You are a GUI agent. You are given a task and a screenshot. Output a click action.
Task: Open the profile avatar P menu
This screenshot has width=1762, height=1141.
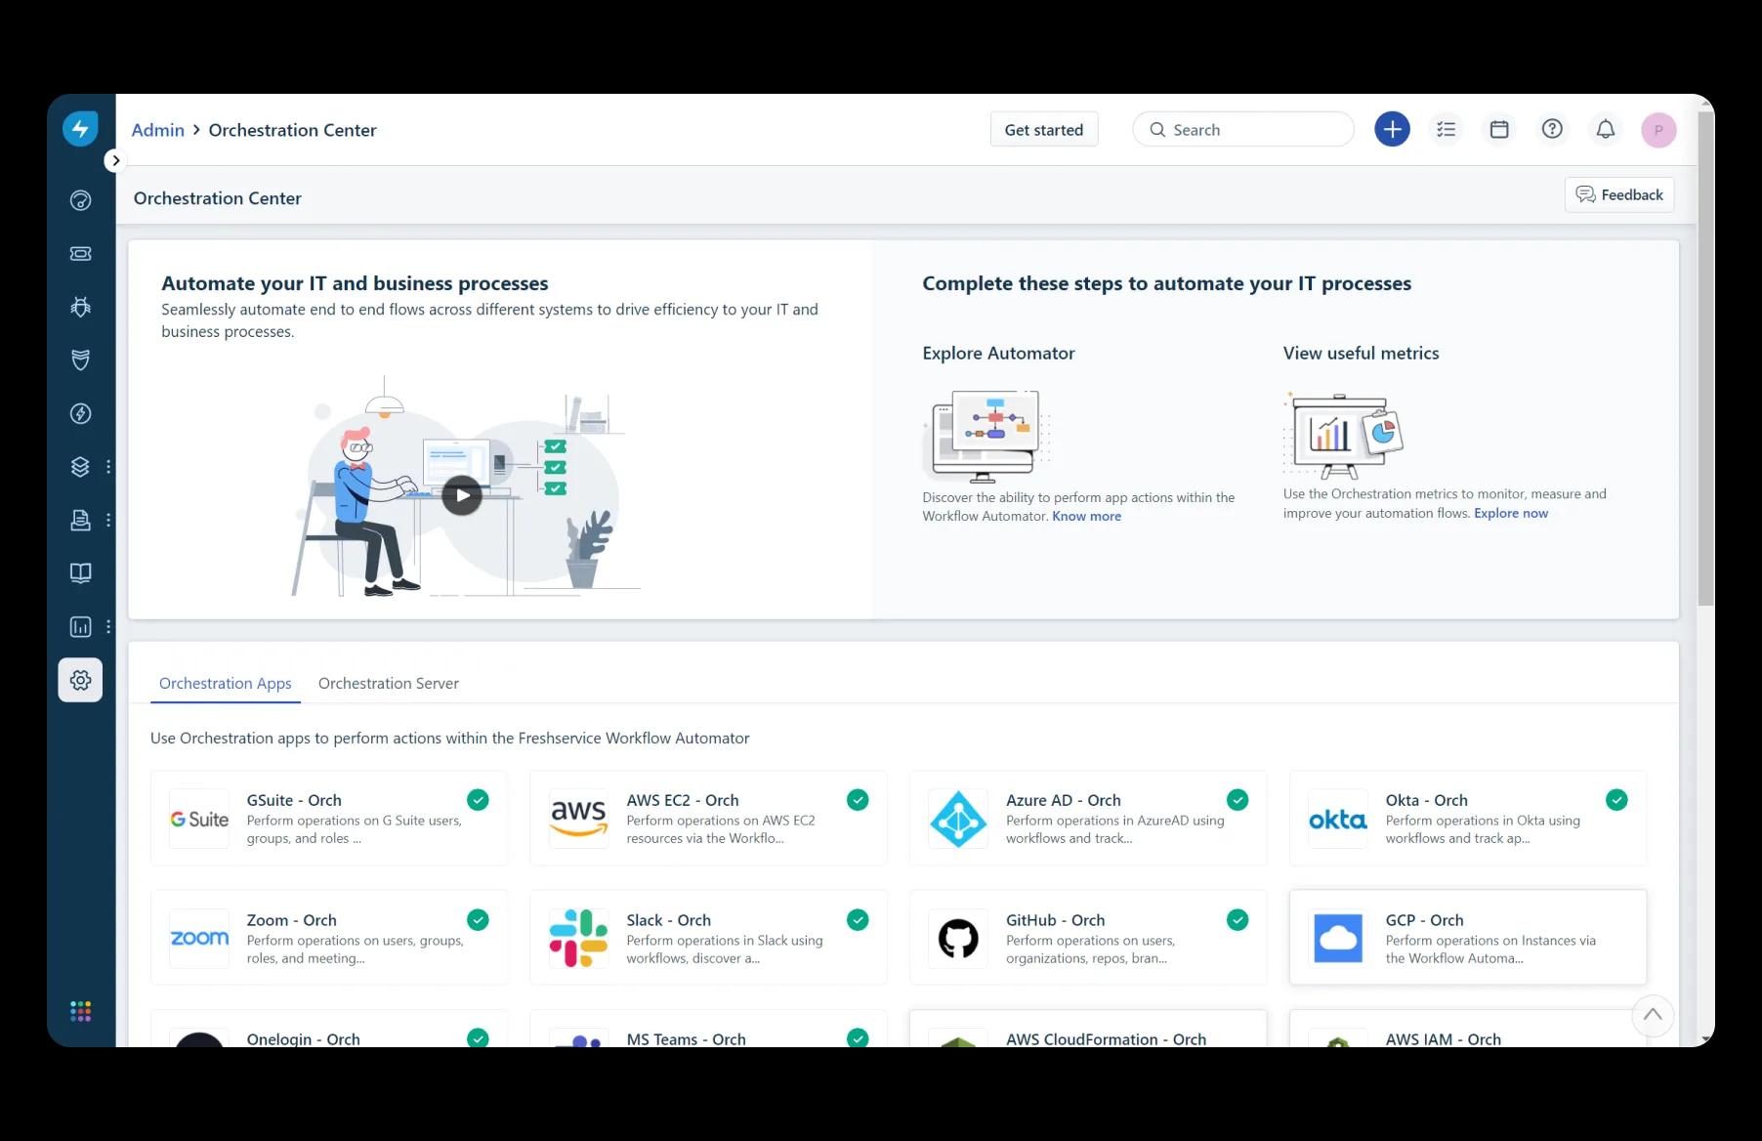pos(1658,130)
